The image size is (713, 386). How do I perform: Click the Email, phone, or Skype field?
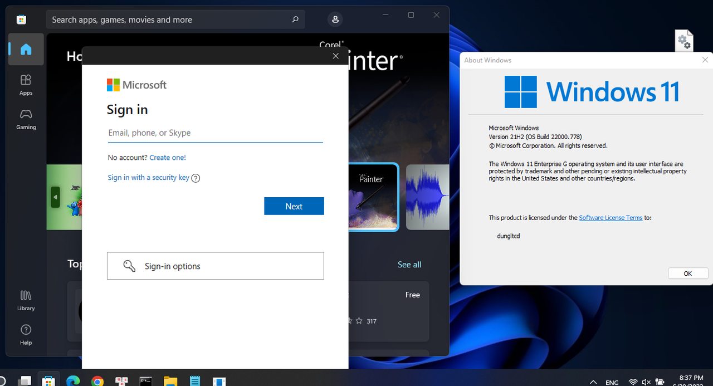pos(215,133)
